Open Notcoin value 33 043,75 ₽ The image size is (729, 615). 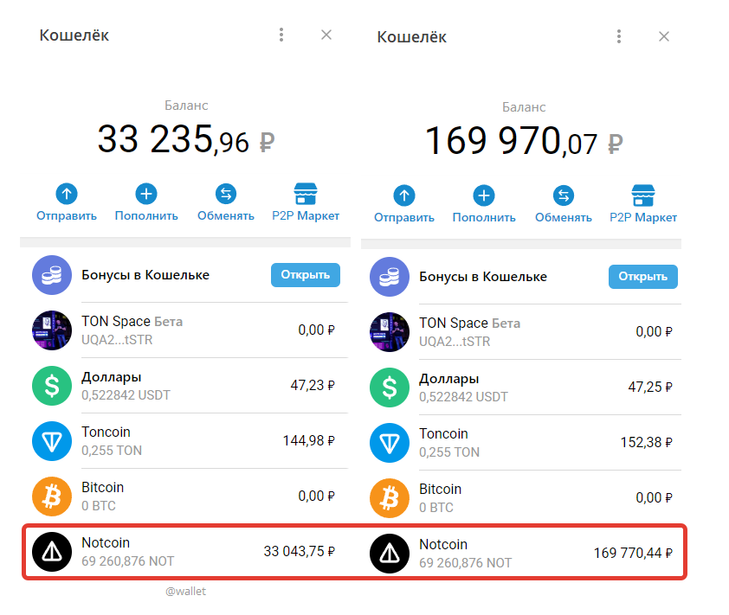[300, 551]
